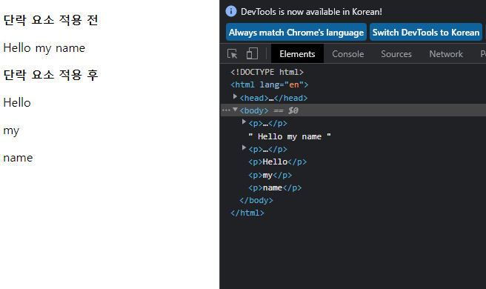Click the 'name' paragraph on the page
Screen dimensions: 486x289
point(18,158)
